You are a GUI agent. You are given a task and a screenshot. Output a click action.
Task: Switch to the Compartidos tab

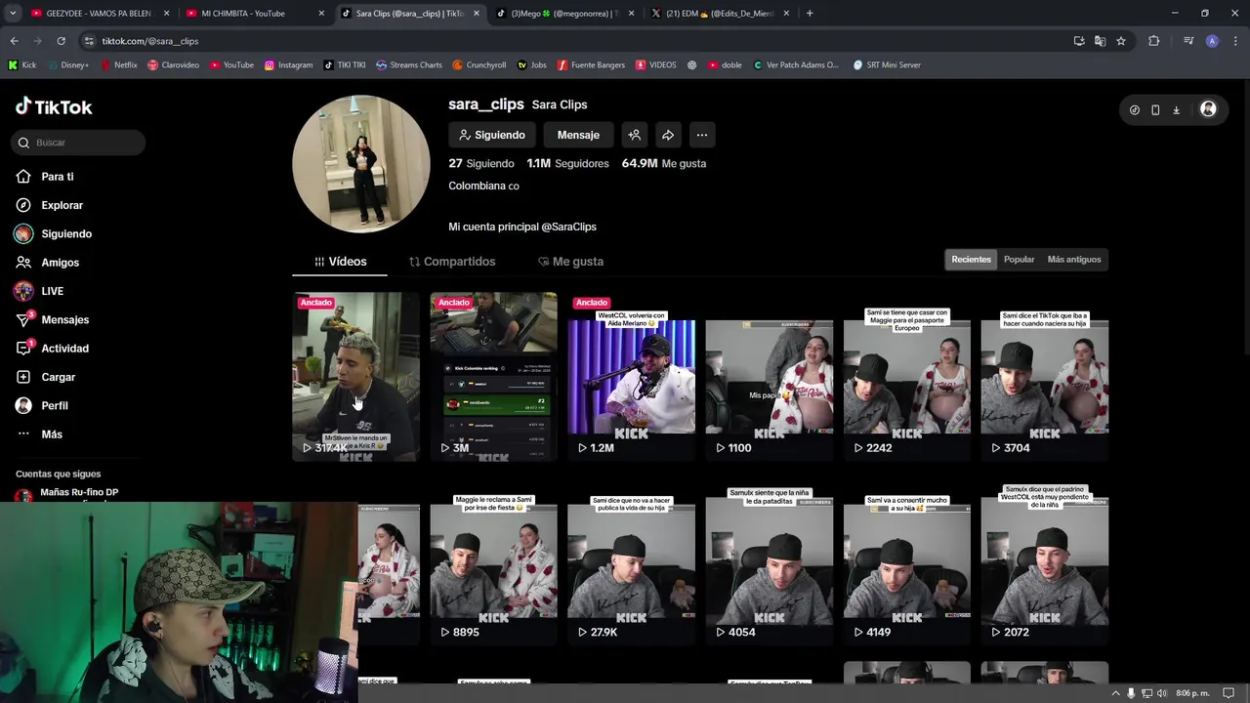452,262
